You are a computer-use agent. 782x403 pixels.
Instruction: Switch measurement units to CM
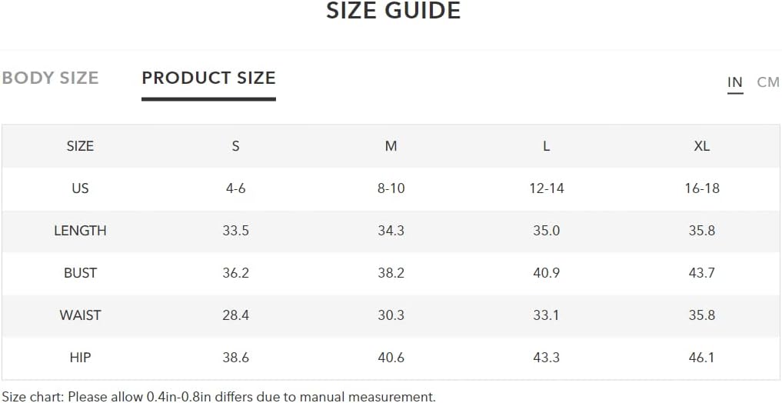(768, 82)
